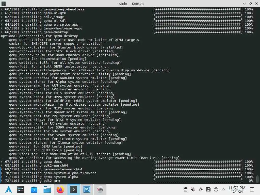The width and height of the screenshot is (260, 195).
Task: Click the 'qemu-system-xtensa' dependency line
Action: coord(66,143)
